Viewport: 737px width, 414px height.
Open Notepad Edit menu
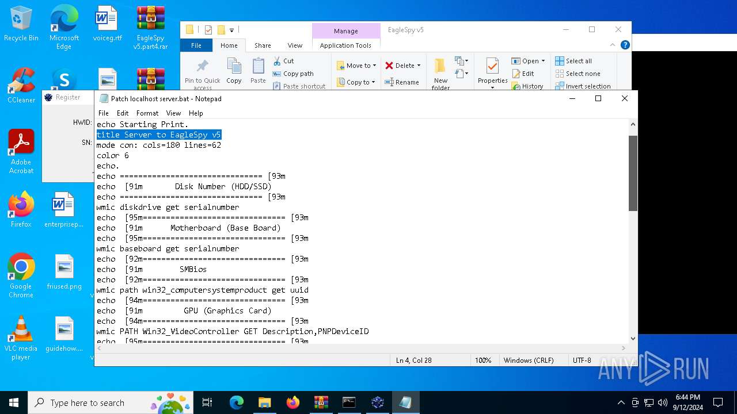123,113
